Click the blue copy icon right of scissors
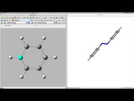The width and height of the screenshot is (134, 101). point(28,18)
